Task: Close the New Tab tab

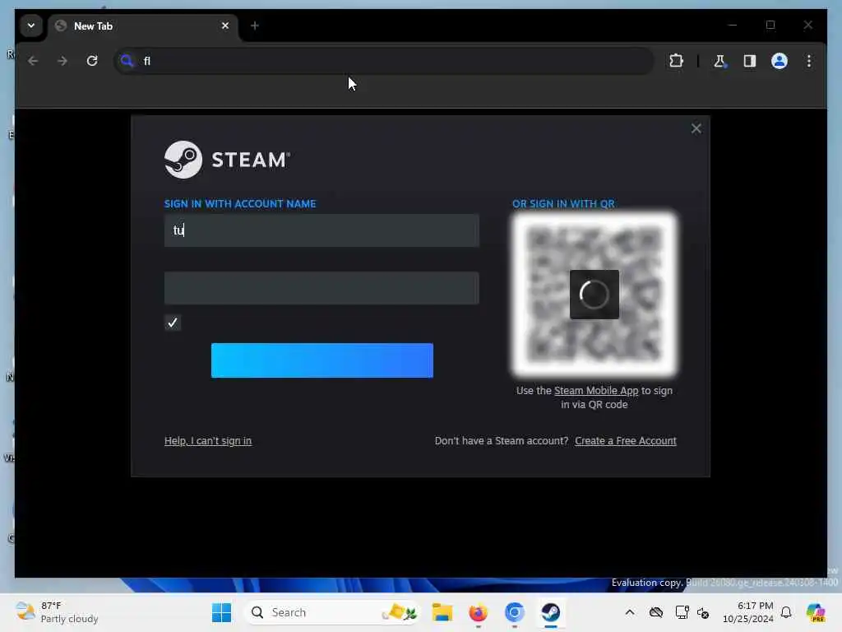Action: tap(225, 26)
